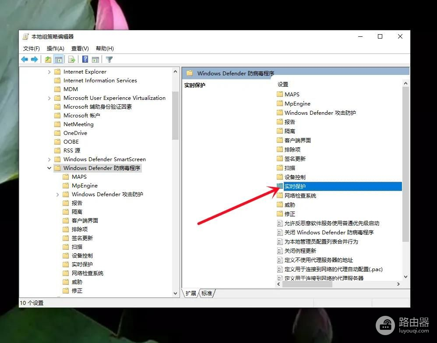437x343 pixels.
Task: Select 签名更新 in the left tree
Action: coord(82,238)
